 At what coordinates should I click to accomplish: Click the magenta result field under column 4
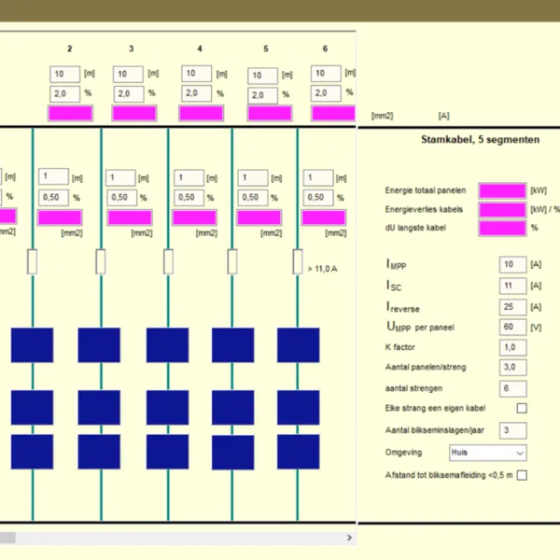201,113
